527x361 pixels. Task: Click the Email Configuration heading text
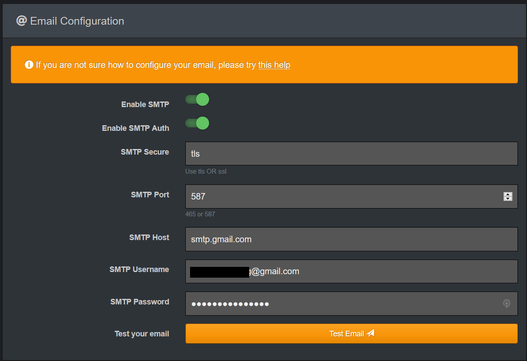[77, 21]
